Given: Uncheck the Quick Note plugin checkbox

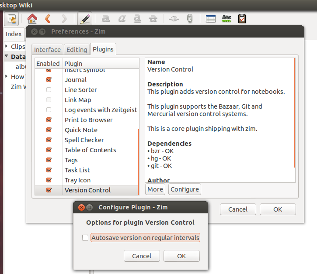Looking at the screenshot, I should [x=49, y=130].
